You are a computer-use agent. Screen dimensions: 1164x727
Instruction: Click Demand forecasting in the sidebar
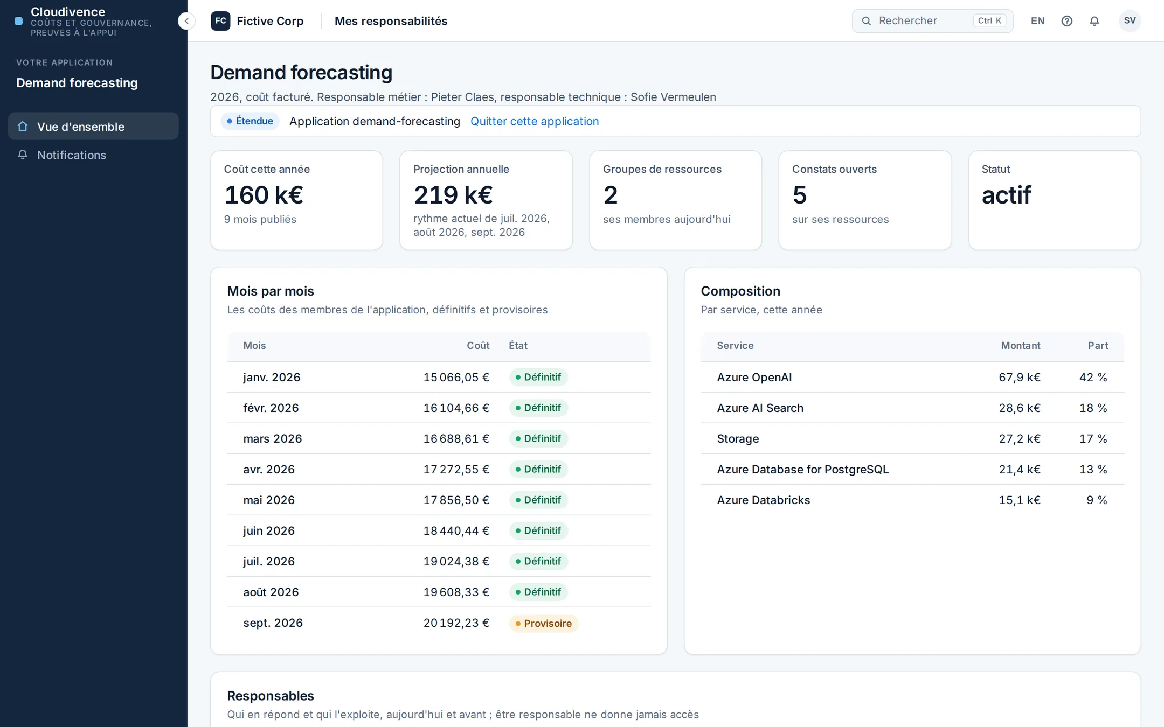pyautogui.click(x=77, y=83)
